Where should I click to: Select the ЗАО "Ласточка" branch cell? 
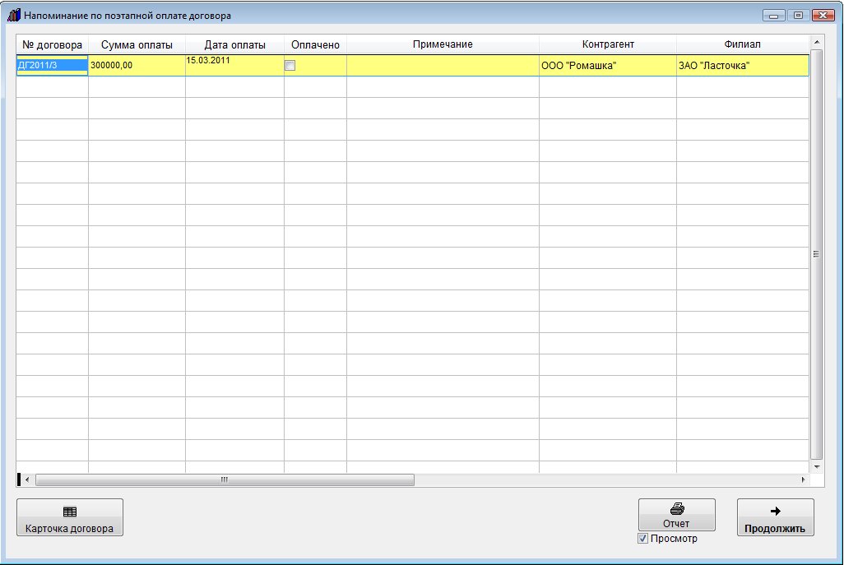tap(743, 66)
